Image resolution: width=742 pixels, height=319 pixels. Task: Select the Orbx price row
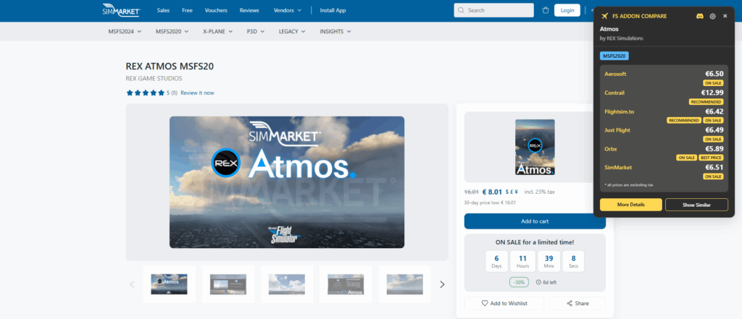tap(664, 153)
